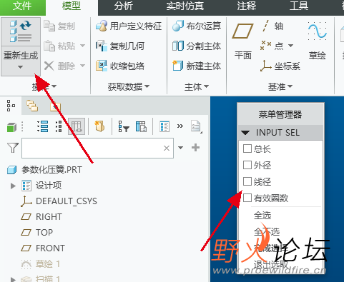Switch to the 实时仿真 tab

[185, 6]
